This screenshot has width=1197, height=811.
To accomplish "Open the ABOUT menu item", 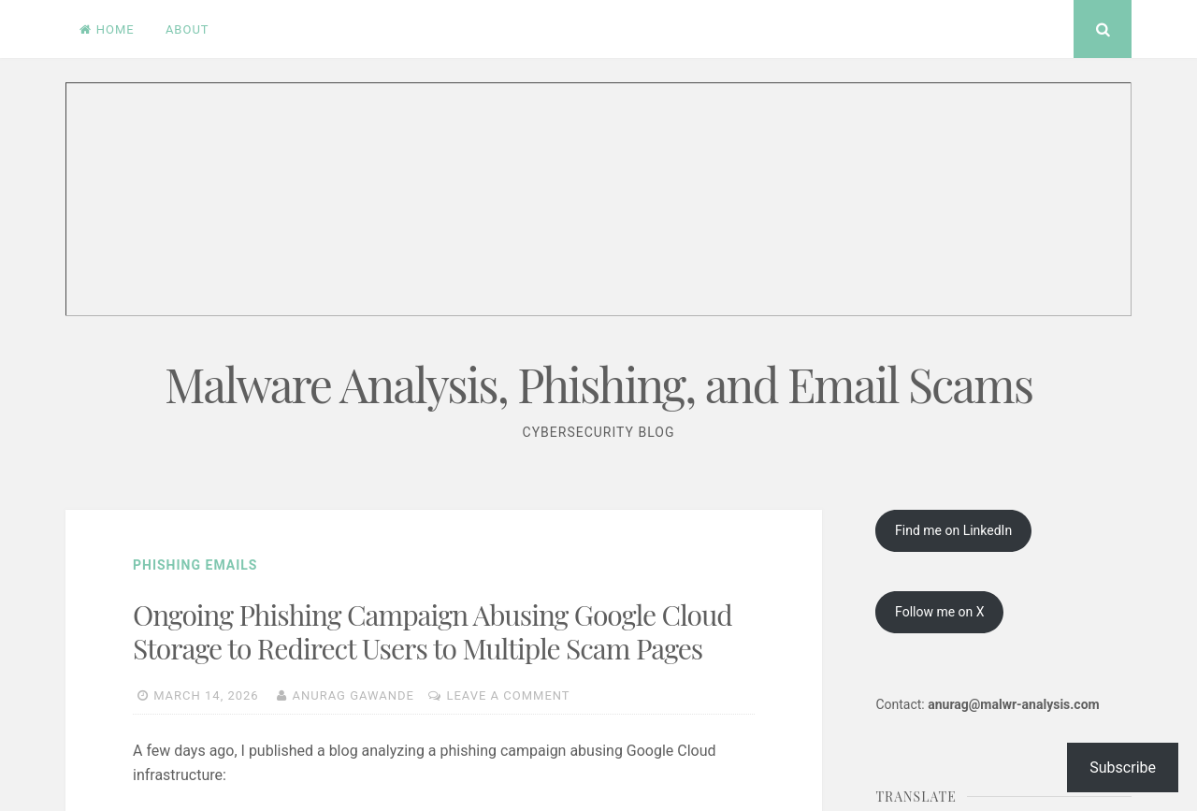I will pos(187,30).
